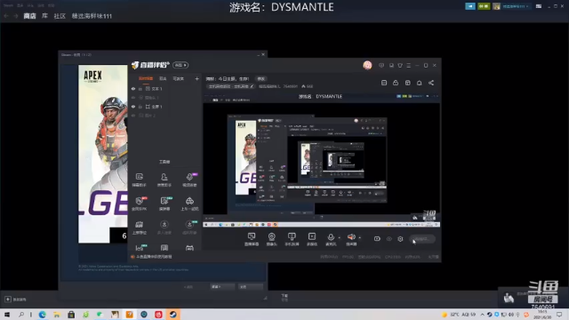This screenshot has width=569, height=320.
Task: Add a phone screen-cast source
Action: [292, 239]
